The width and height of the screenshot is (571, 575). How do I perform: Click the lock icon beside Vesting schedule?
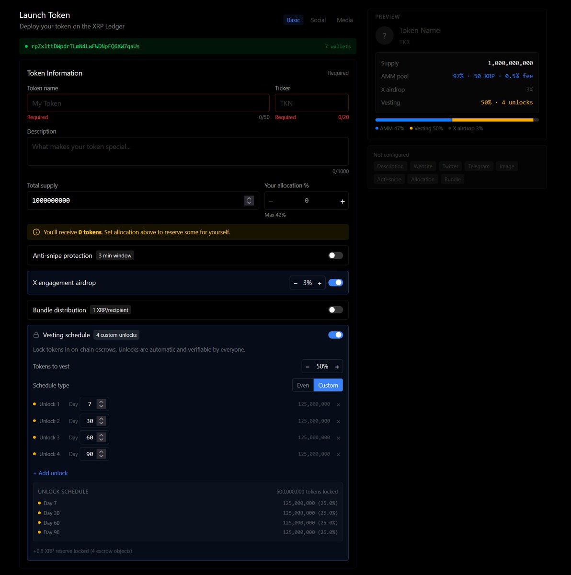36,335
